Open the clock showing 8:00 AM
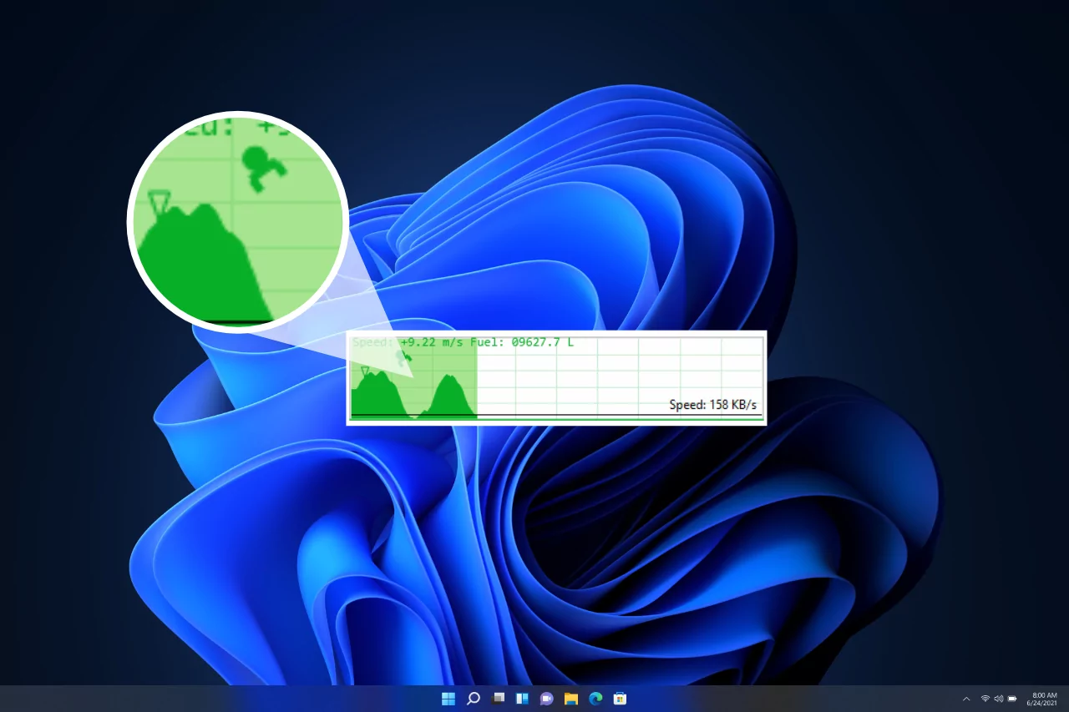This screenshot has width=1069, height=712. [x=1044, y=698]
